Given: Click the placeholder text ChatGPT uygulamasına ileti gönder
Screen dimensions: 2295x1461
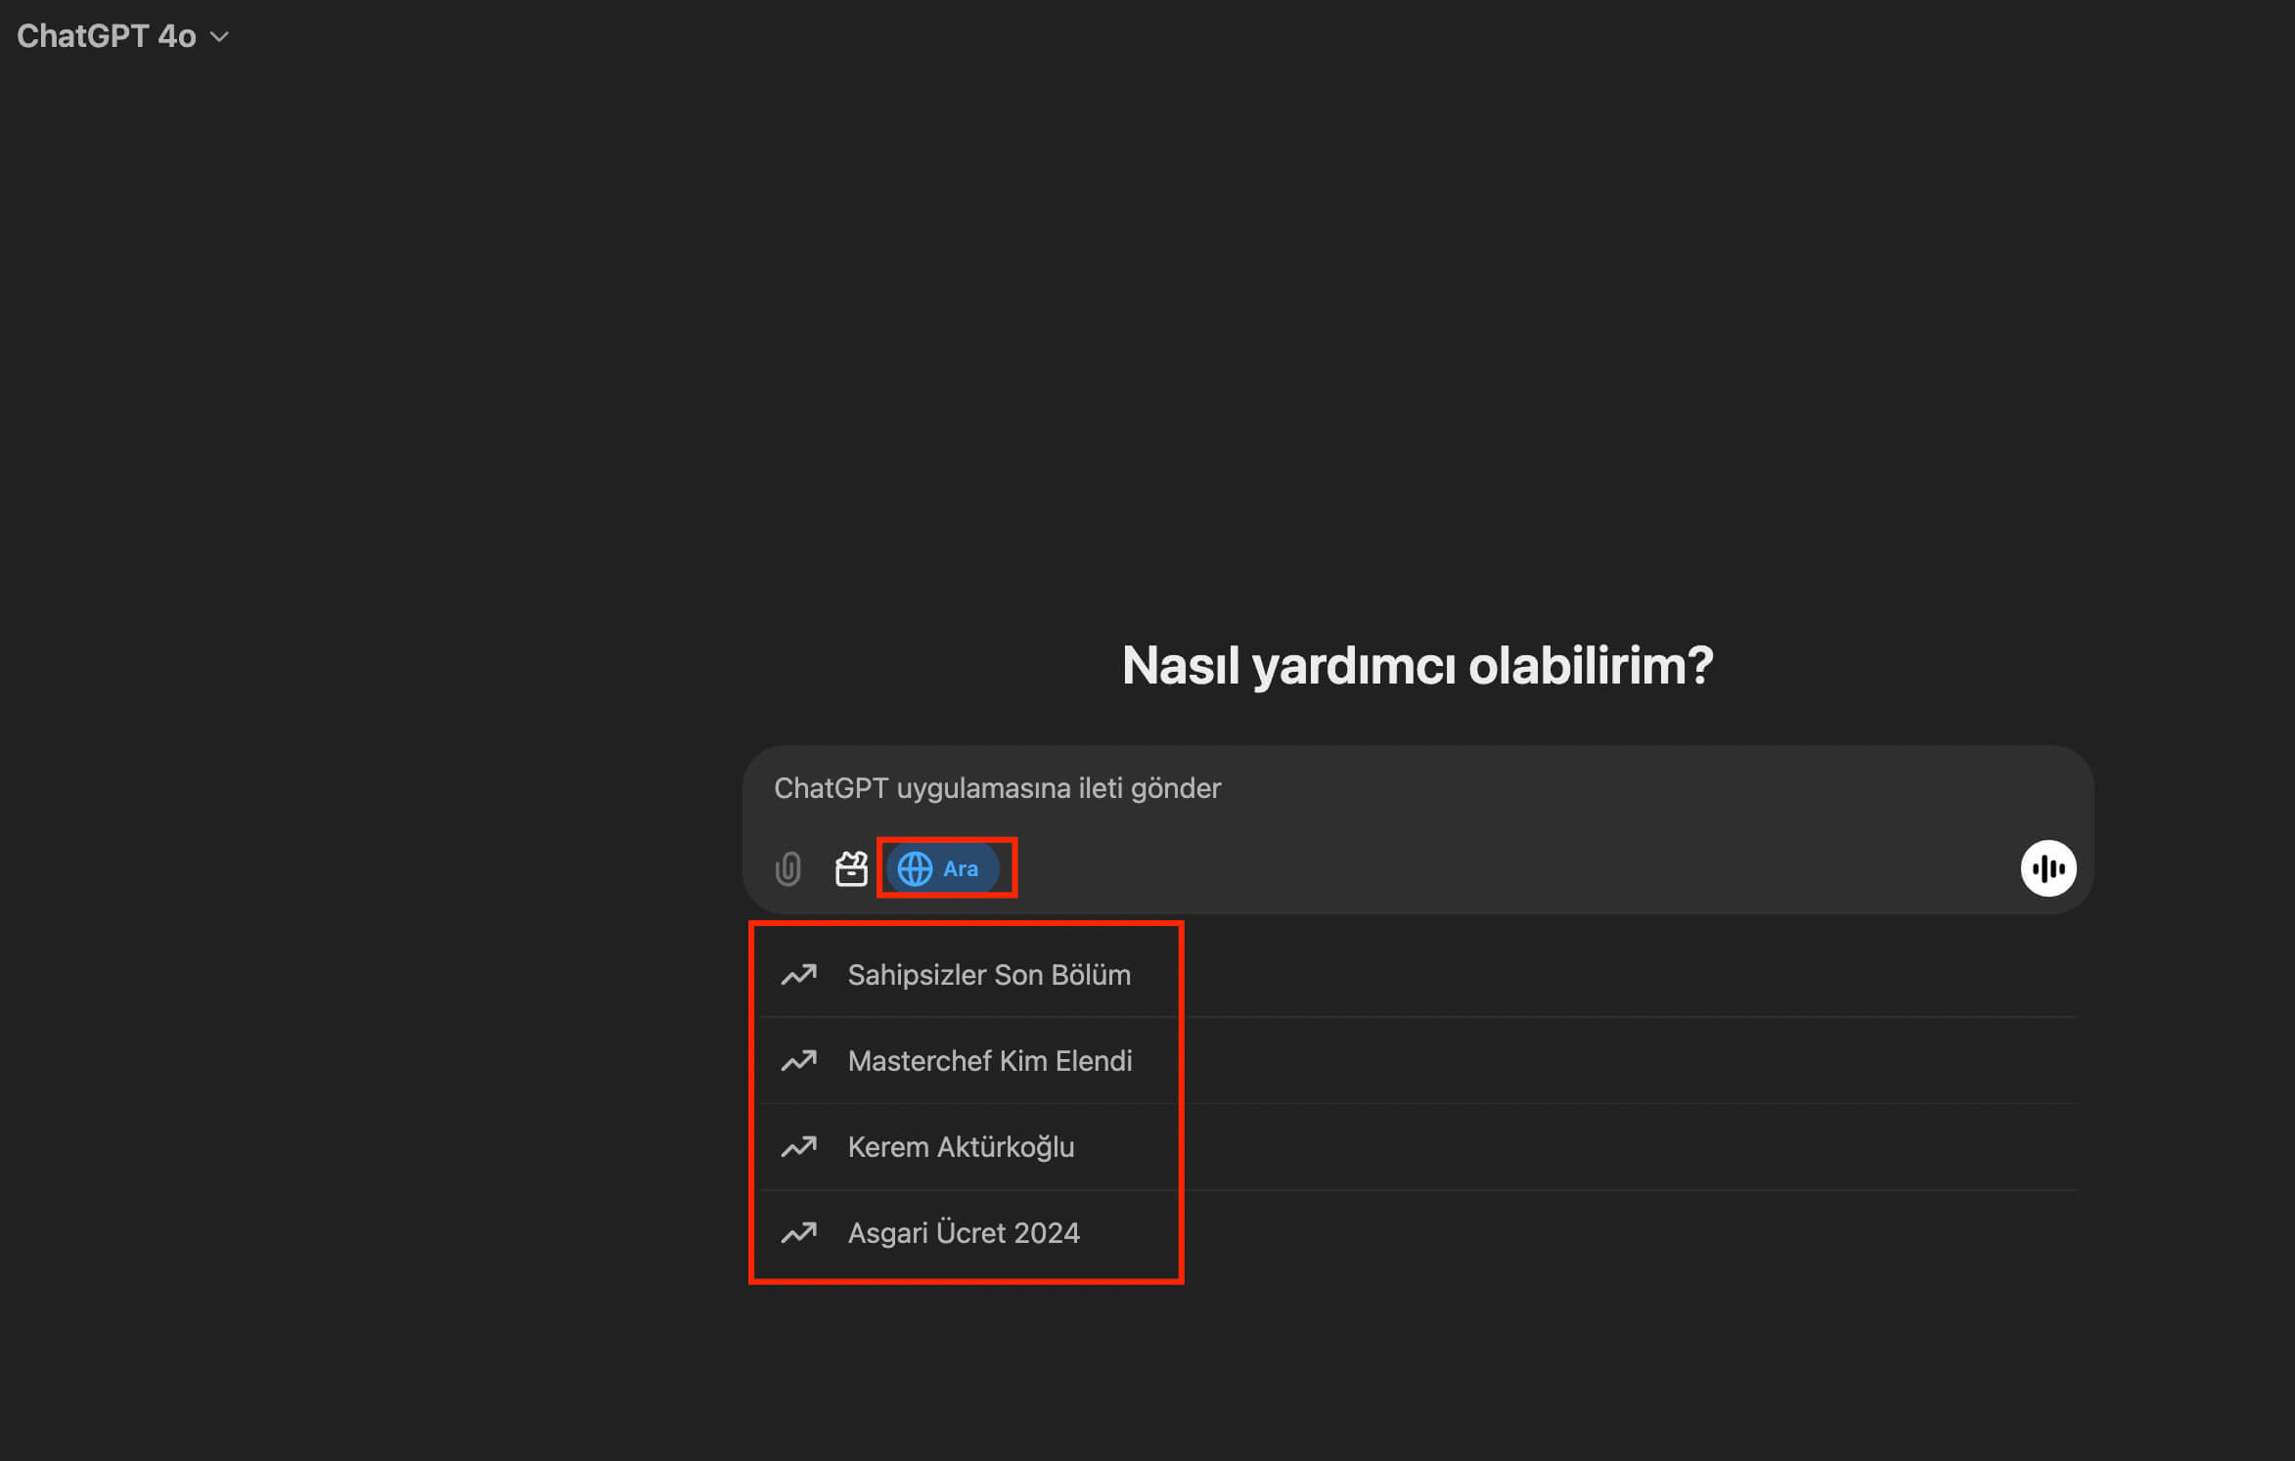Looking at the screenshot, I should point(997,788).
